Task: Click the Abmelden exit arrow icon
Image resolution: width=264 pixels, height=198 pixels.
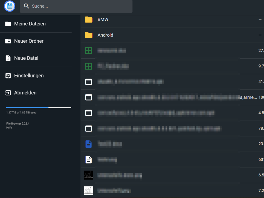Action: click(x=8, y=93)
